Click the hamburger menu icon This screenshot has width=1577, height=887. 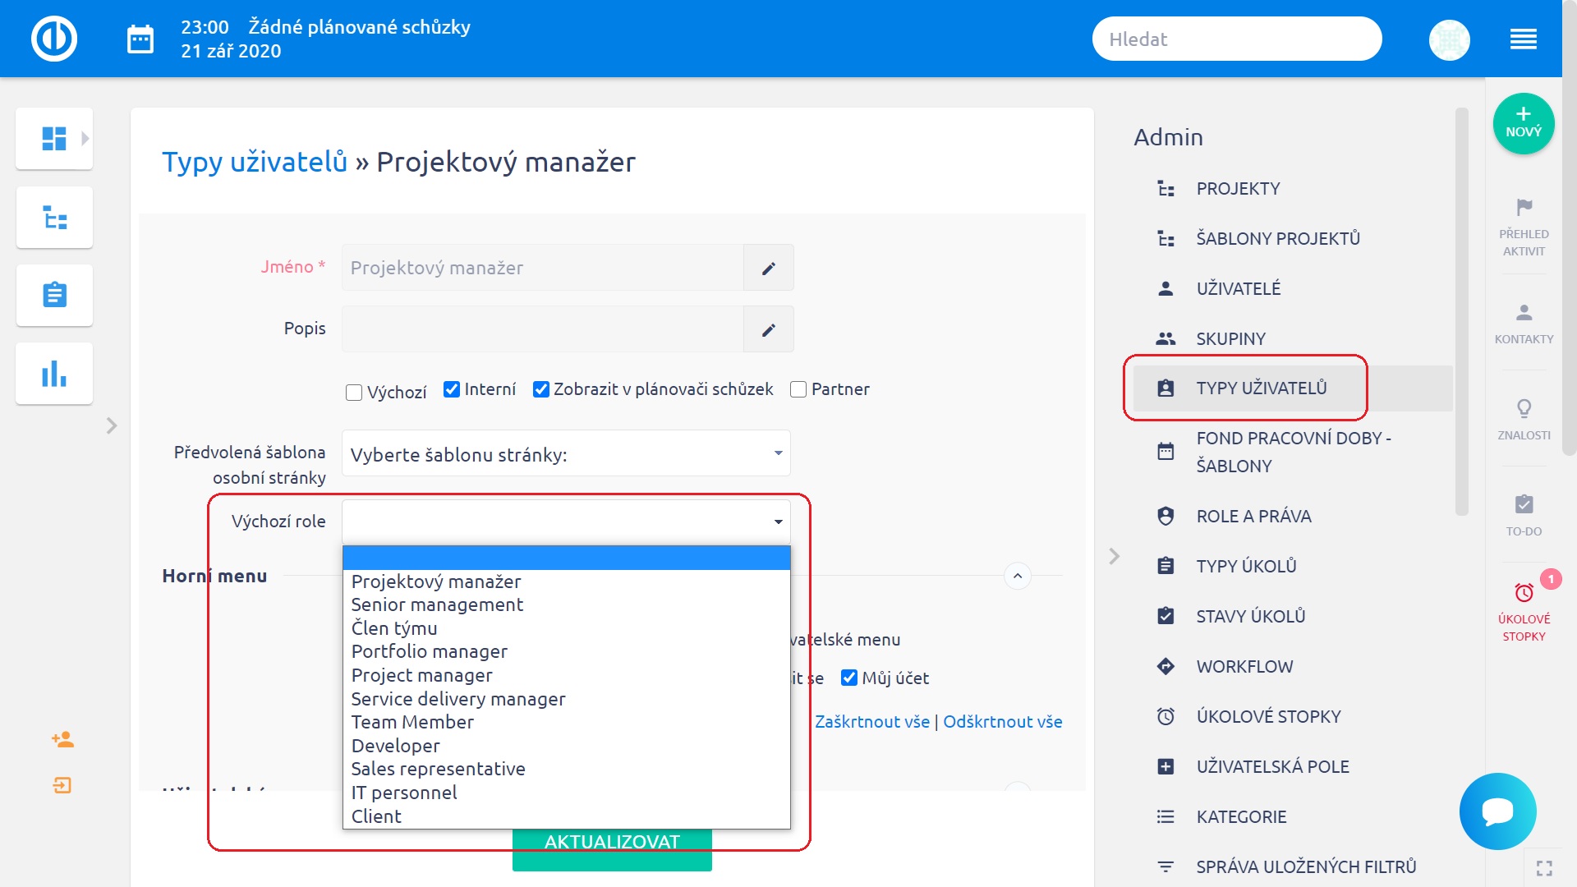1523,39
